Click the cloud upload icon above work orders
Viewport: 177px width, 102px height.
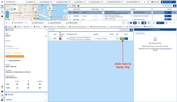(x=78, y=6)
